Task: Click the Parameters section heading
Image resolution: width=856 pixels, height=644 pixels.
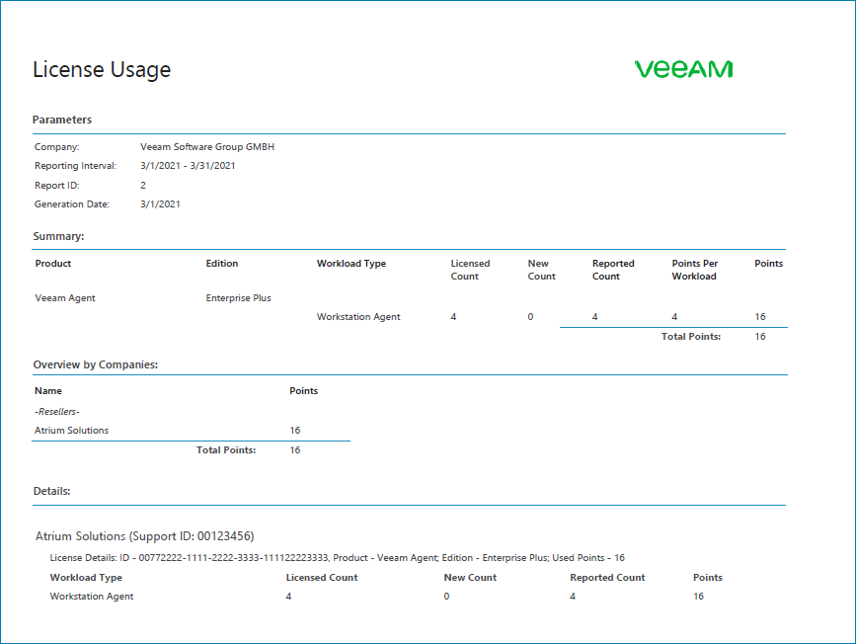Action: 61,120
